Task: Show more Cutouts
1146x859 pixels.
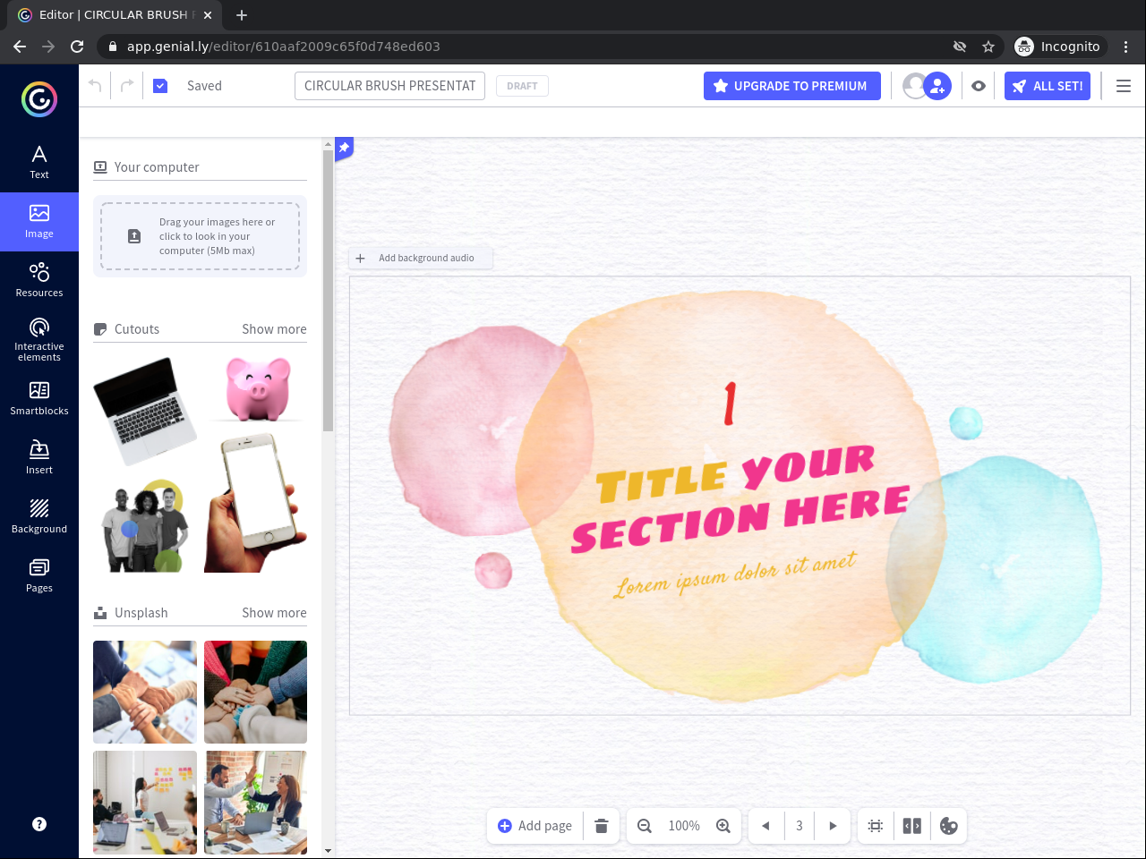Action: click(x=274, y=329)
